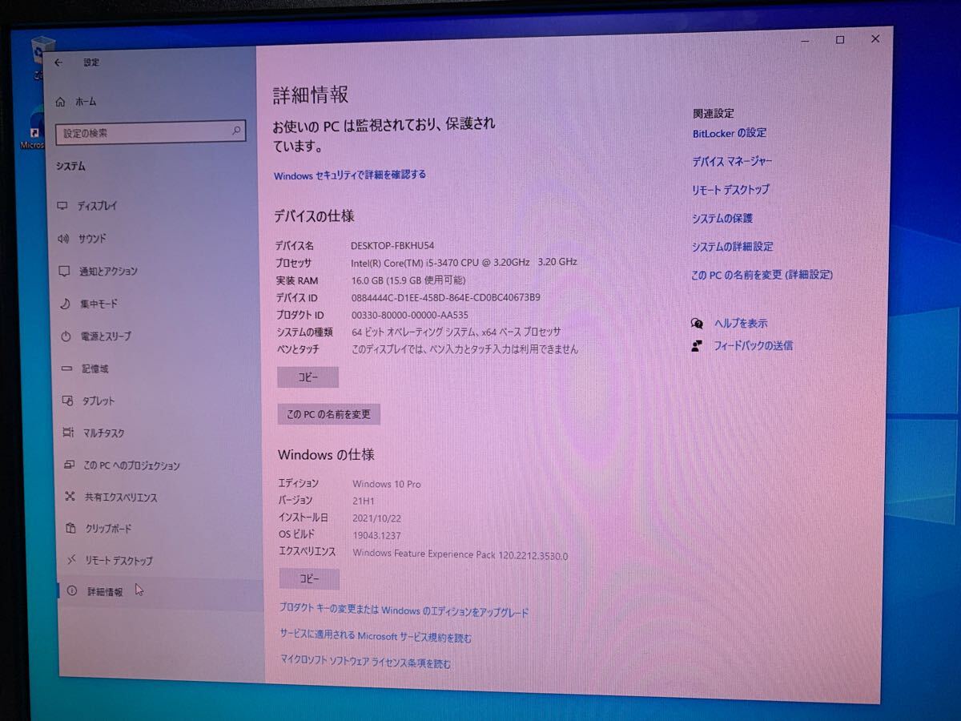Open ヘルプを表示 link
Image resolution: width=961 pixels, height=721 pixels.
coord(741,324)
